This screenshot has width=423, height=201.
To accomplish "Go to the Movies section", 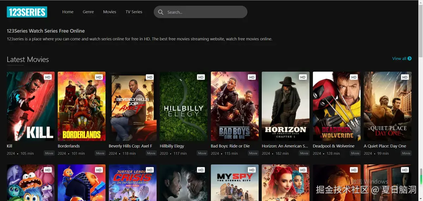I will 110,12.
